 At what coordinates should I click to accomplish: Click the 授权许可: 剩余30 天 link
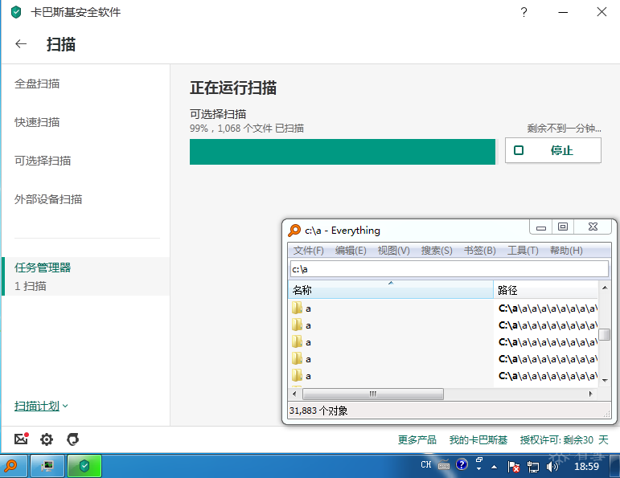point(564,439)
